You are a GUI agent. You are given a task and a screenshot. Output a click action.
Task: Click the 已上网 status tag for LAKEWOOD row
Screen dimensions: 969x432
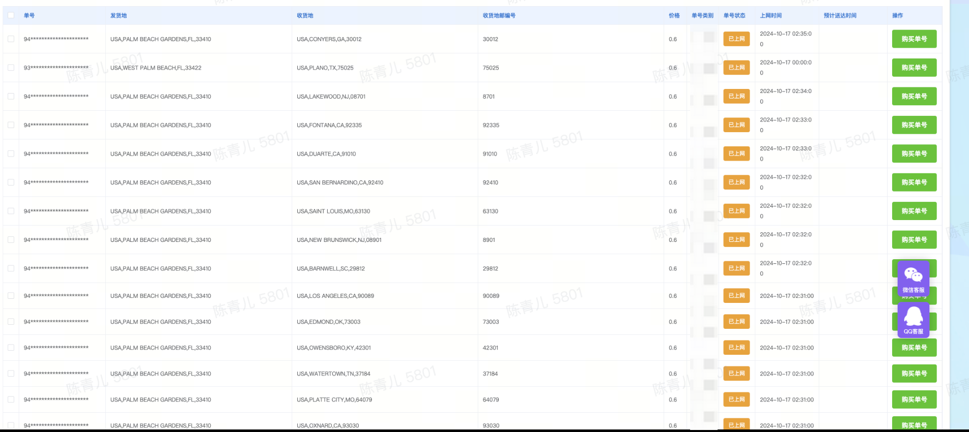click(x=736, y=96)
